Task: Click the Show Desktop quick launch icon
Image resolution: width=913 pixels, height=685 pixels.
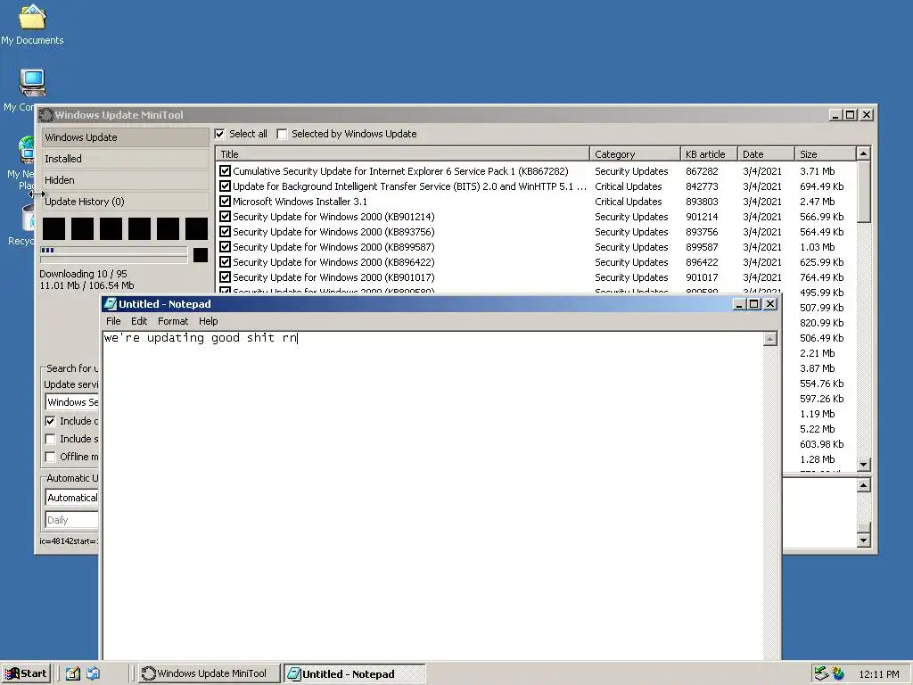Action: point(72,673)
